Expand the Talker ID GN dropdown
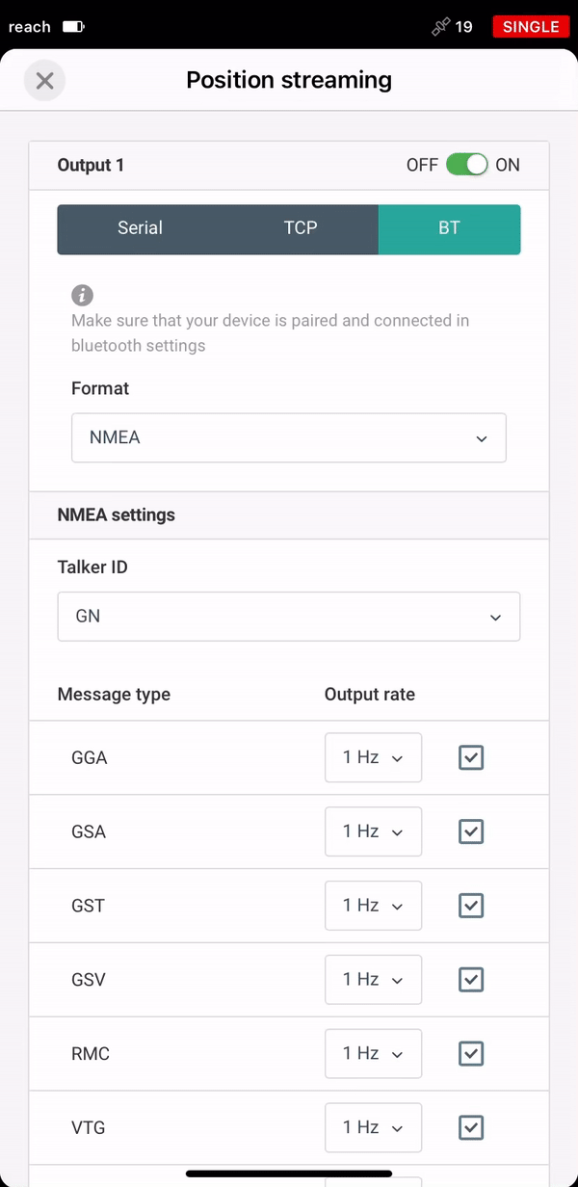Image resolution: width=578 pixels, height=1187 pixels. point(289,617)
